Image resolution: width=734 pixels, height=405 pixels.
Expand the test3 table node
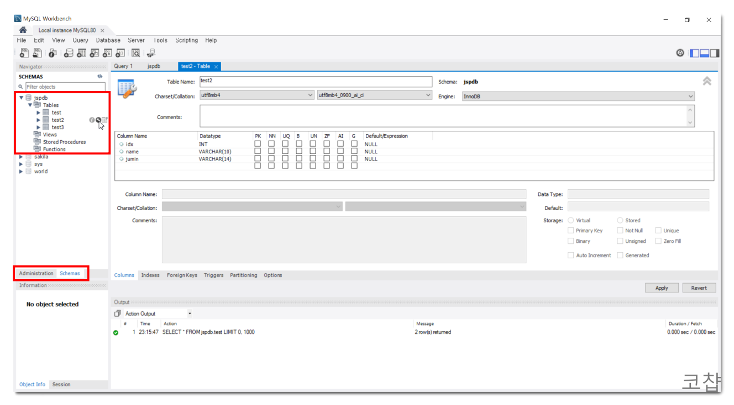(39, 127)
